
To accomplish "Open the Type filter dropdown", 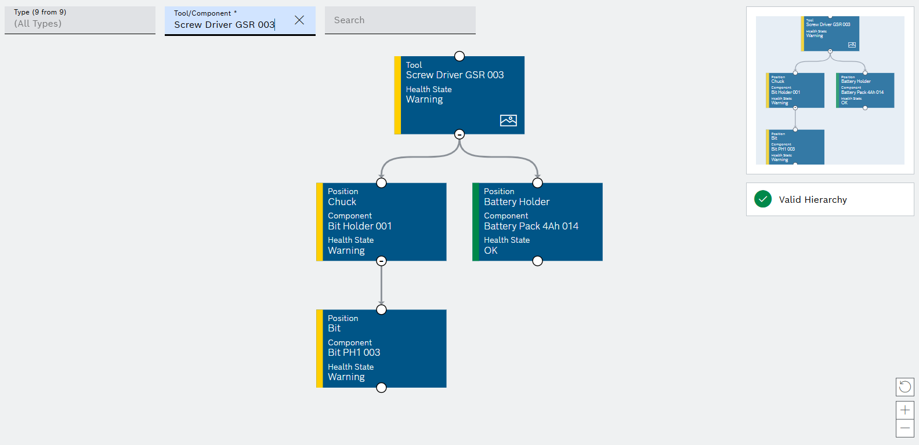I will tap(80, 20).
